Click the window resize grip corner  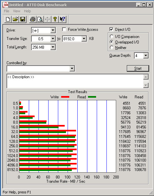151,193
